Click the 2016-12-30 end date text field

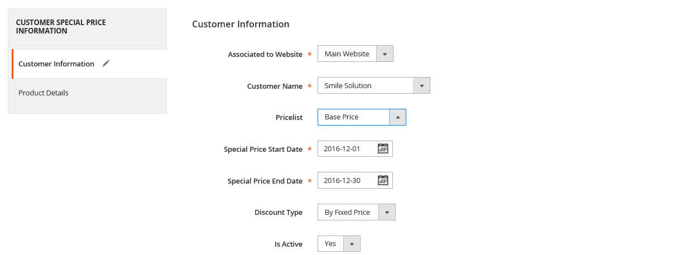(x=347, y=180)
